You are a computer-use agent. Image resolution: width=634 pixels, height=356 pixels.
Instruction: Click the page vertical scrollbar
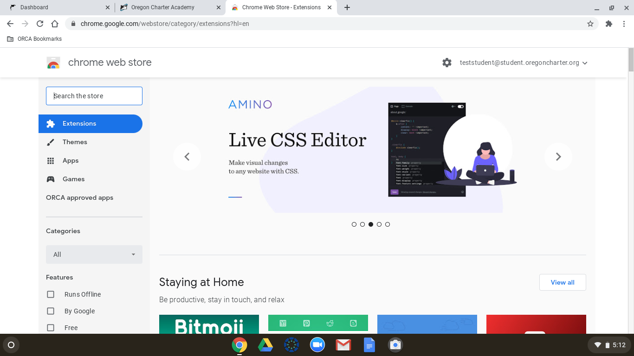[631, 59]
